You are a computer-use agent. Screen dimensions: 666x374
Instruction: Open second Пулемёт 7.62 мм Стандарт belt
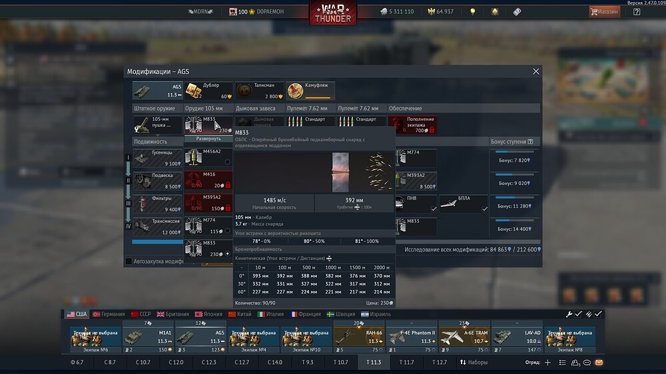pyautogui.click(x=362, y=122)
